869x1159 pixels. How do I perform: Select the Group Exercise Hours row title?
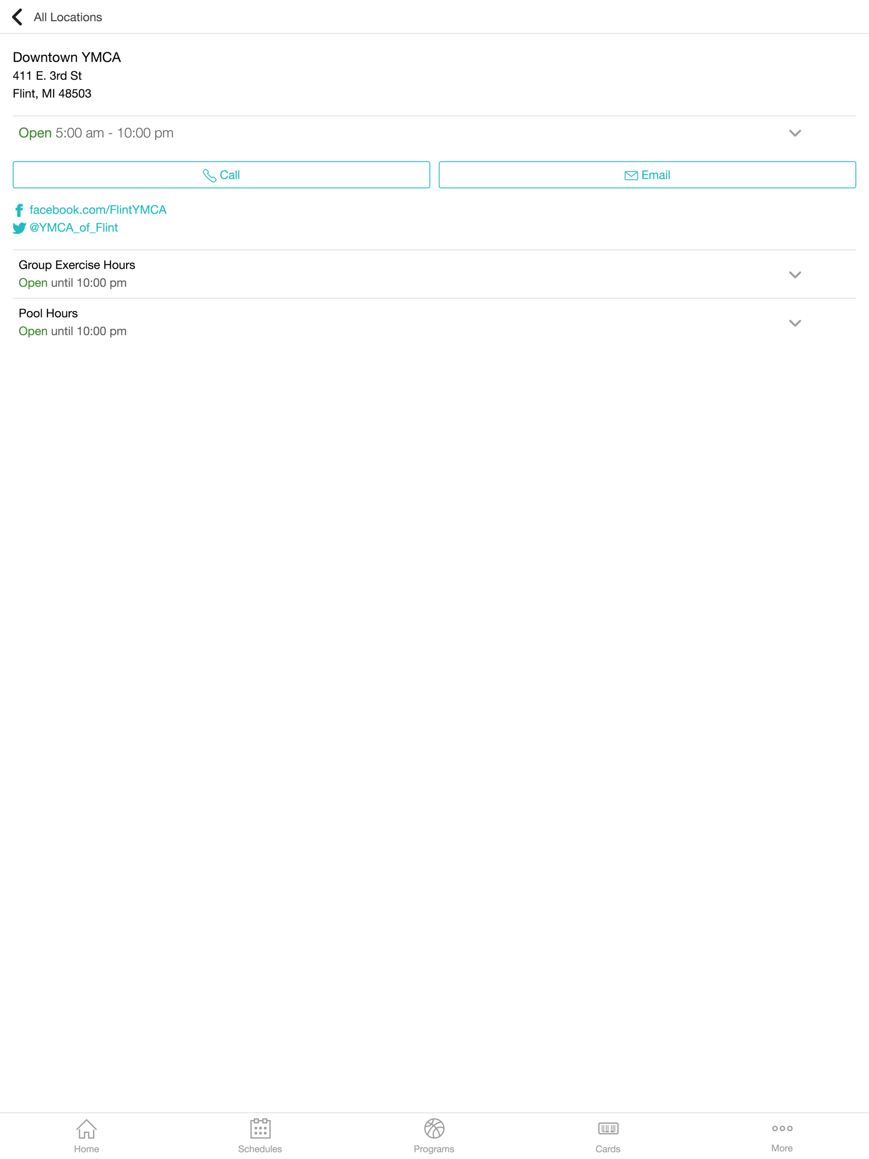coord(76,265)
